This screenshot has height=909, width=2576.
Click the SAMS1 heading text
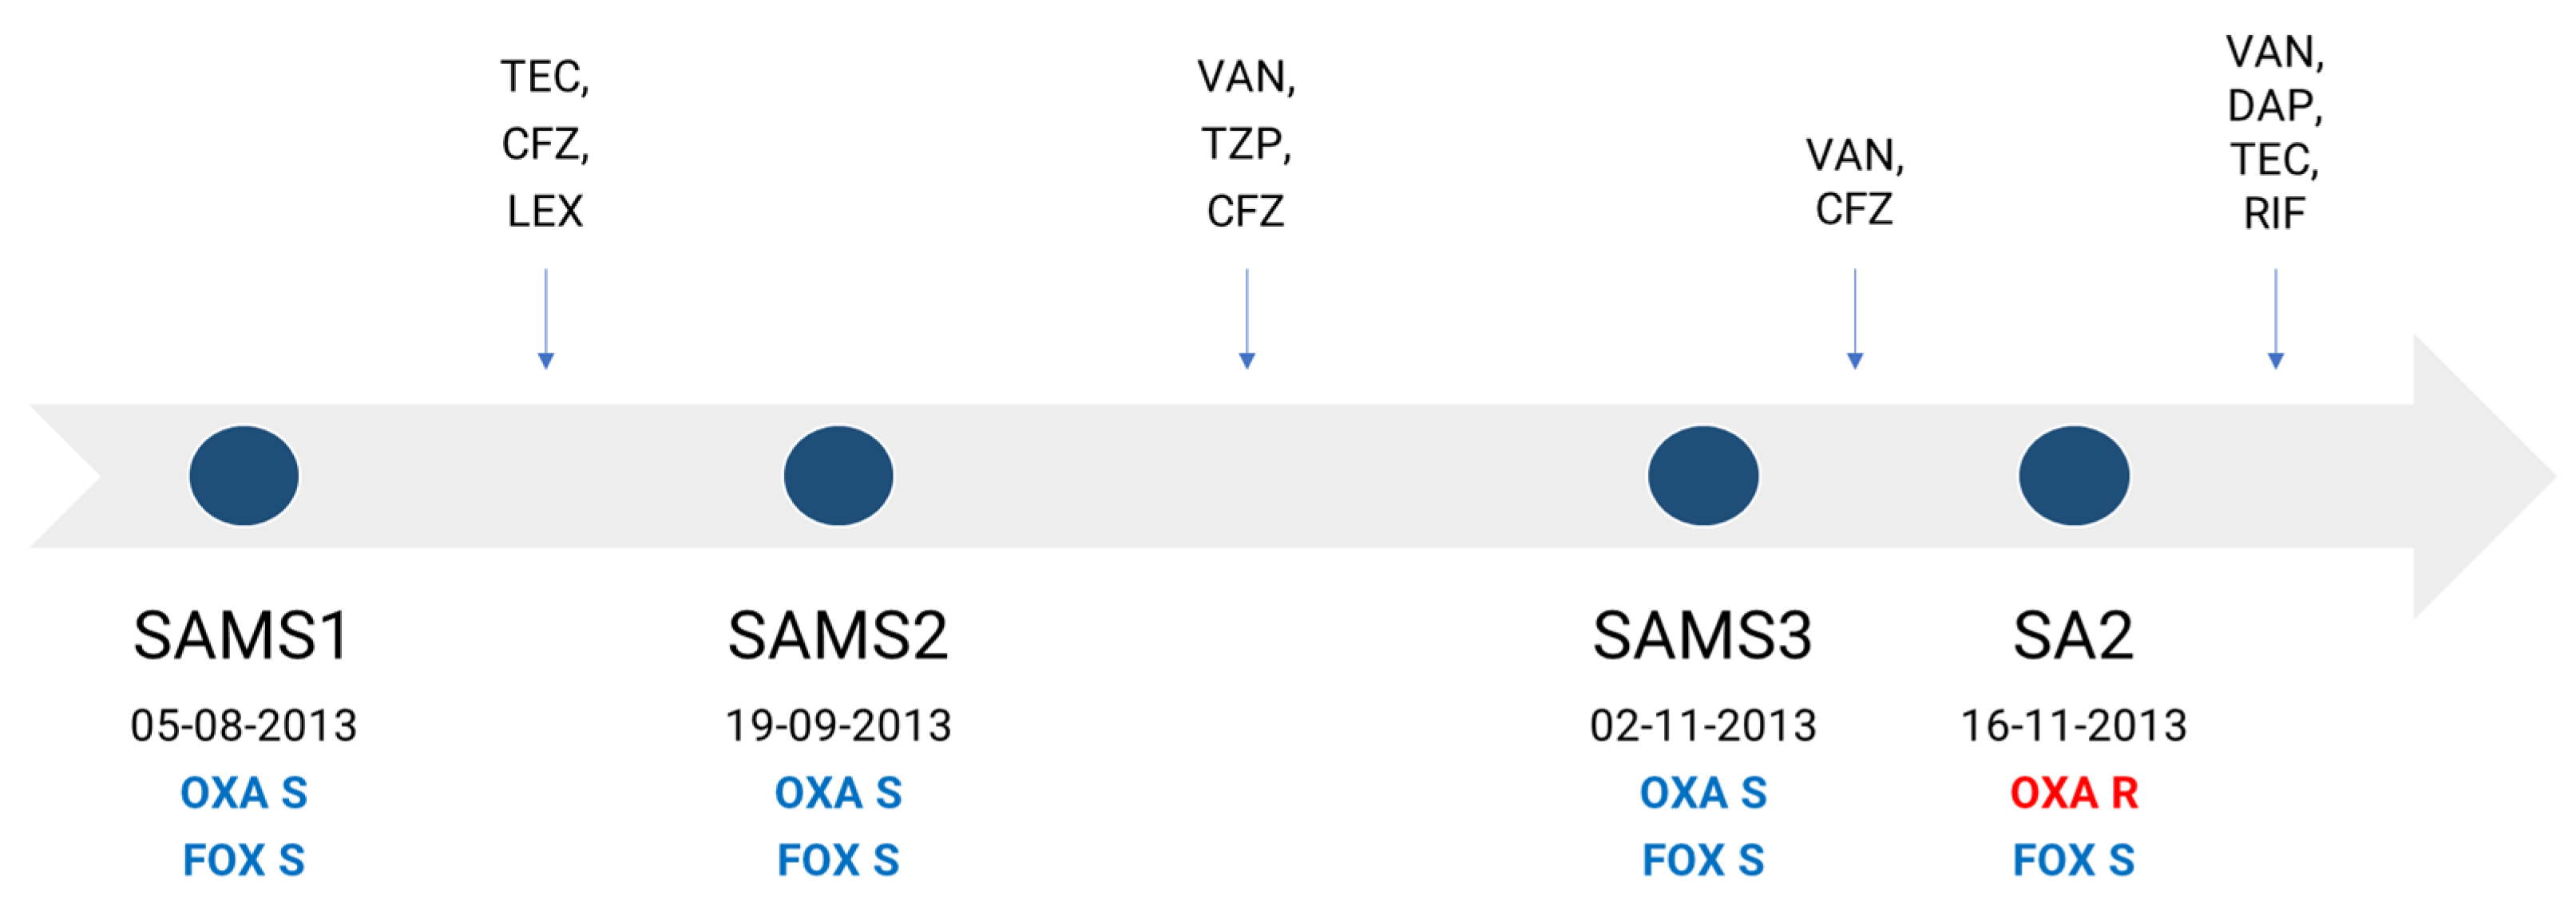[x=241, y=635]
